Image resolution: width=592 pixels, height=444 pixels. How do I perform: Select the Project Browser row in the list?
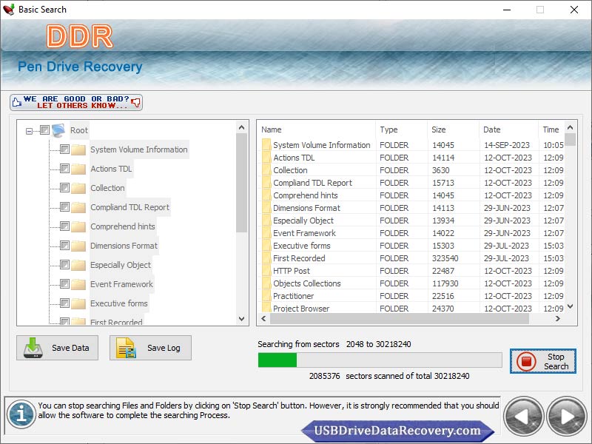(x=411, y=309)
